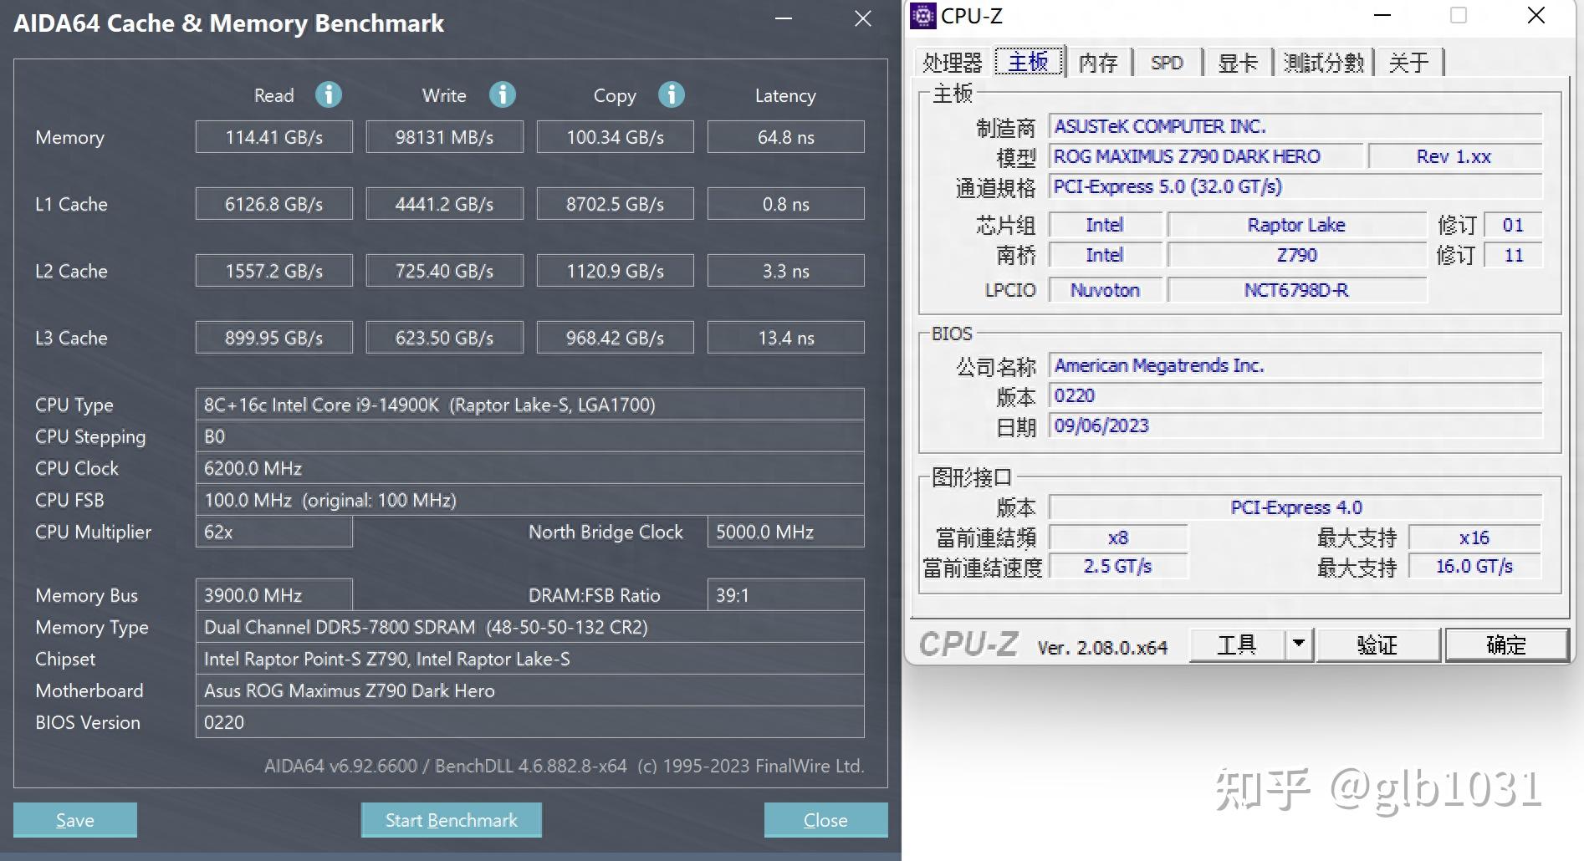The image size is (1584, 861).
Task: Click the Motherboard field in AIDA64
Action: (x=530, y=690)
